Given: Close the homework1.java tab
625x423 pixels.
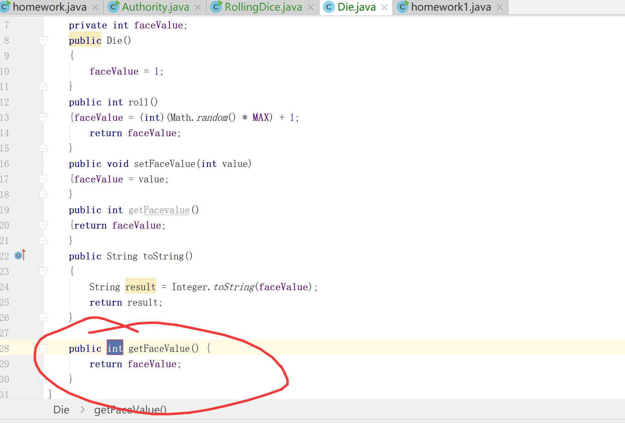Looking at the screenshot, I should tap(499, 7).
